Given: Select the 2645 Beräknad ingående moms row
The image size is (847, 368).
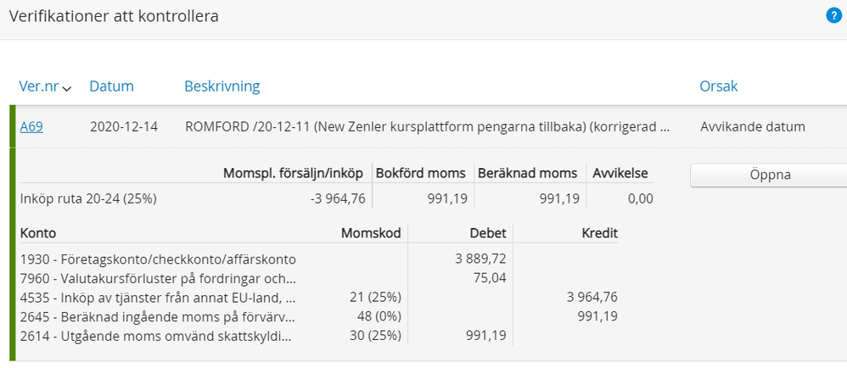Looking at the screenshot, I should [x=158, y=316].
